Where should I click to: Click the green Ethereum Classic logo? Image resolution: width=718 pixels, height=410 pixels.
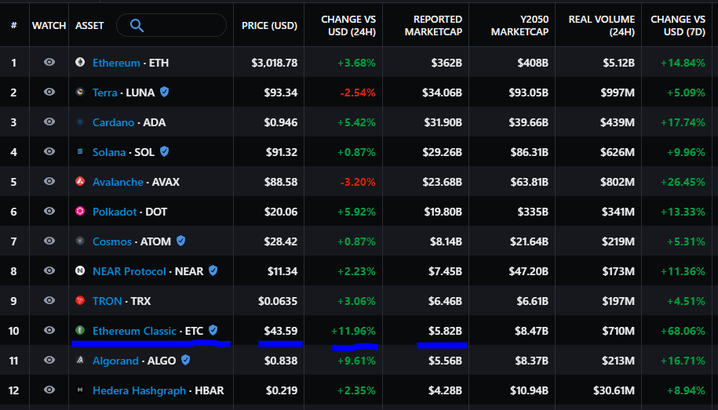coord(80,330)
